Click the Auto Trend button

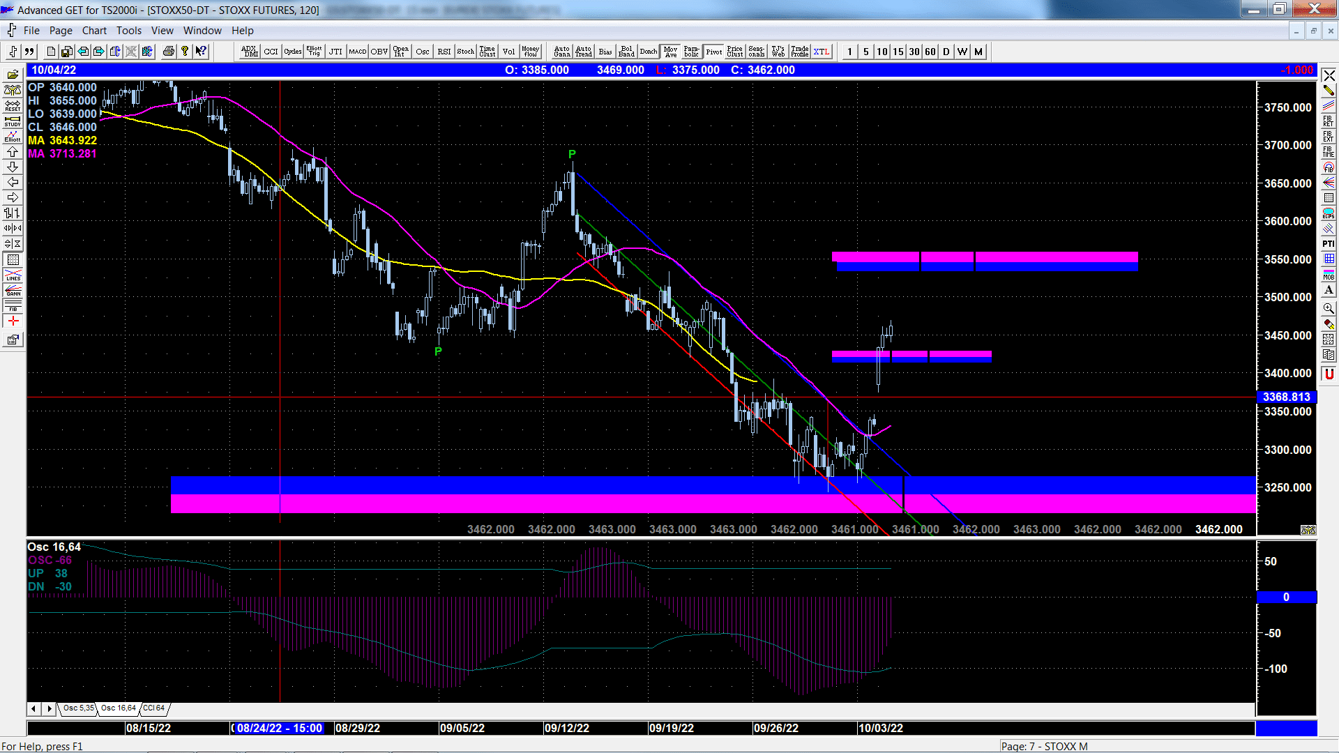[583, 52]
